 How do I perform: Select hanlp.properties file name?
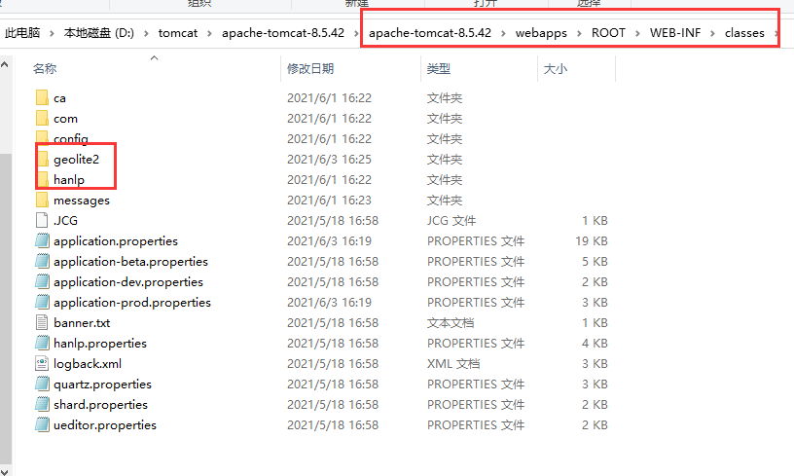100,344
